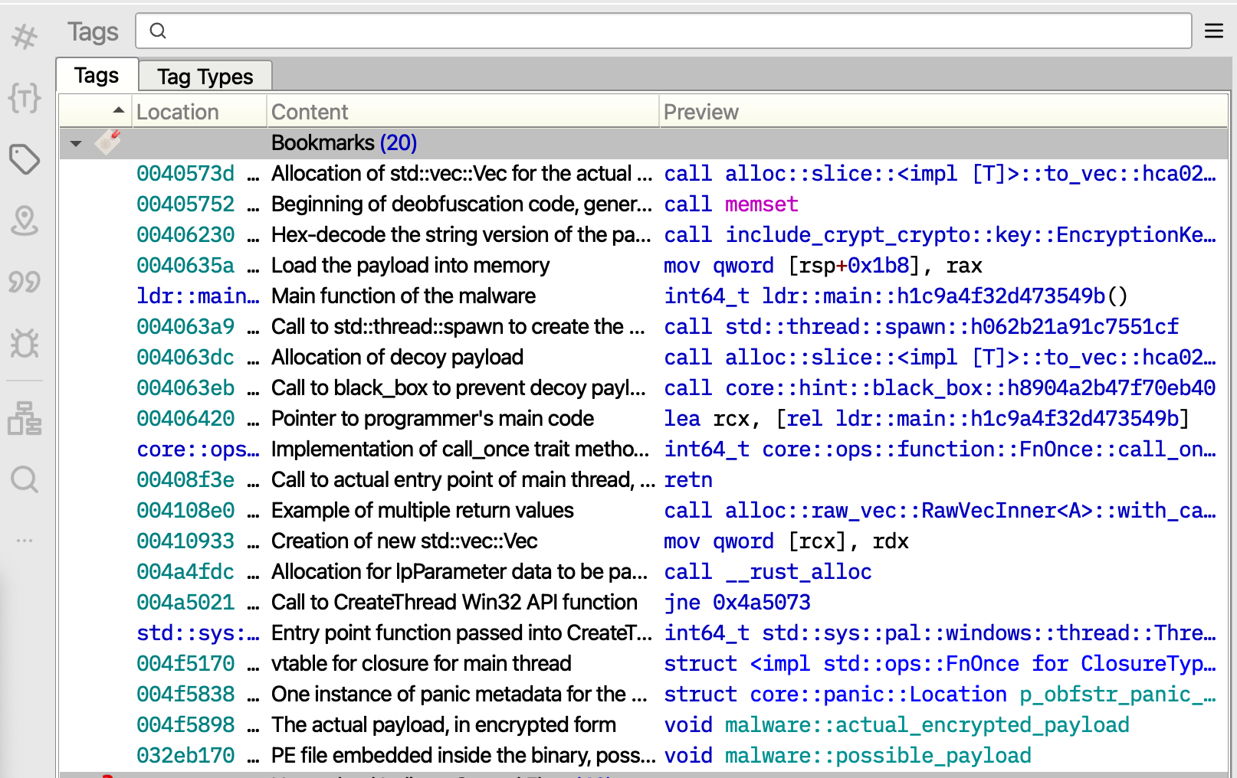The image size is (1237, 778).
Task: Open the Debugger bug sidebar icon
Action: [25, 343]
